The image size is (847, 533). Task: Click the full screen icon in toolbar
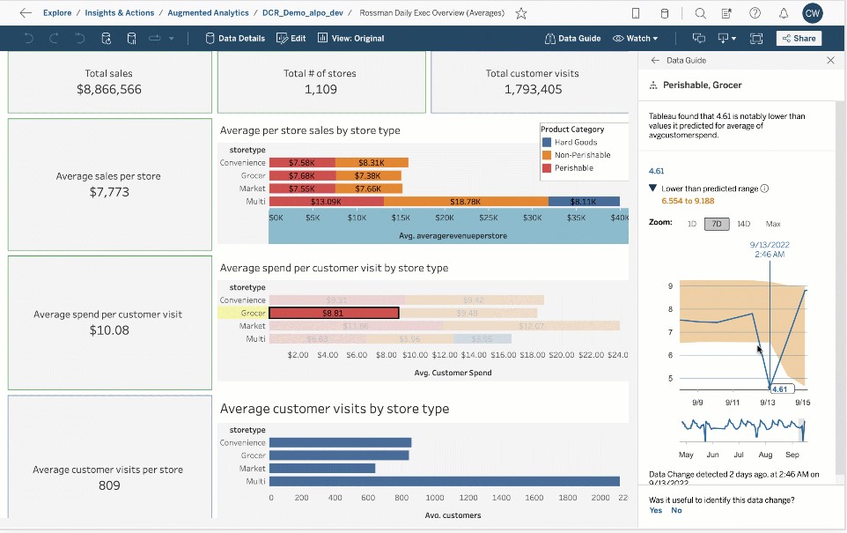[x=755, y=39]
